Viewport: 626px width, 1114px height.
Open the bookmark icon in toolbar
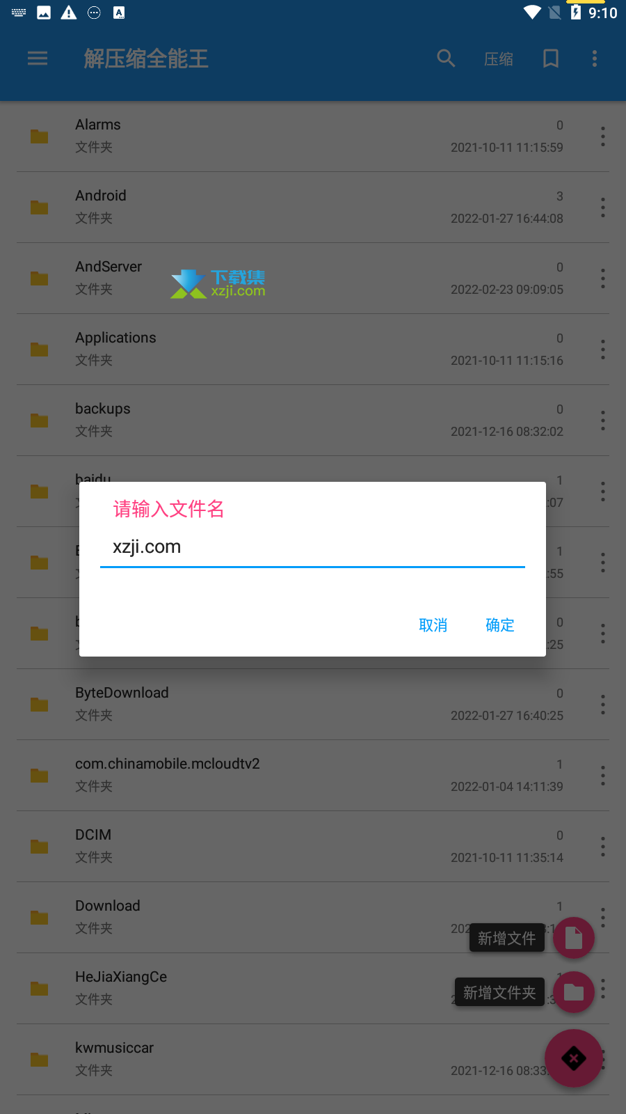coord(551,58)
